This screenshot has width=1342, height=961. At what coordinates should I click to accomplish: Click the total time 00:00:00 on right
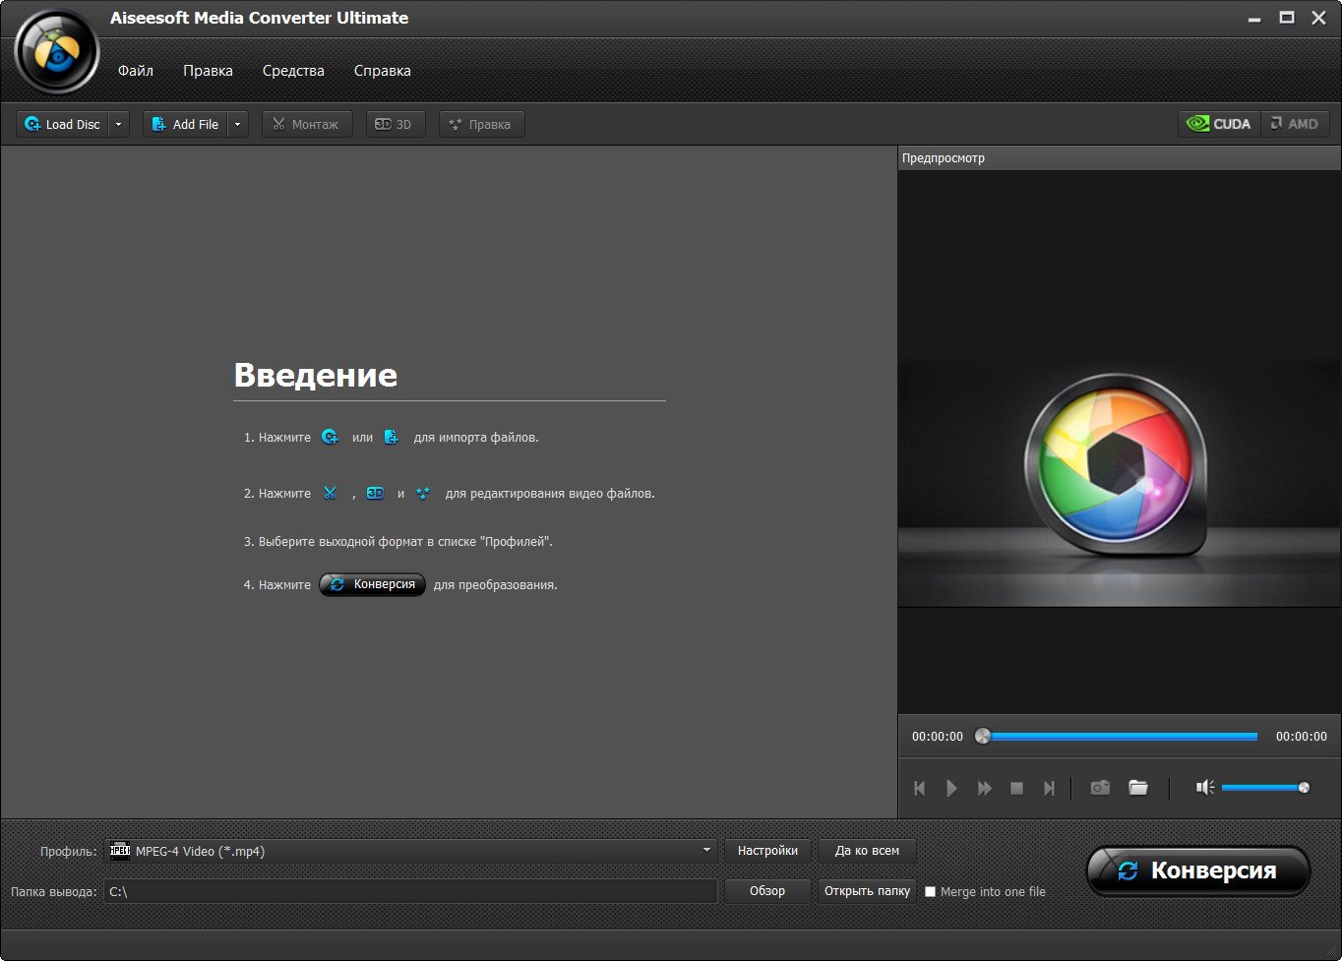(x=1302, y=736)
